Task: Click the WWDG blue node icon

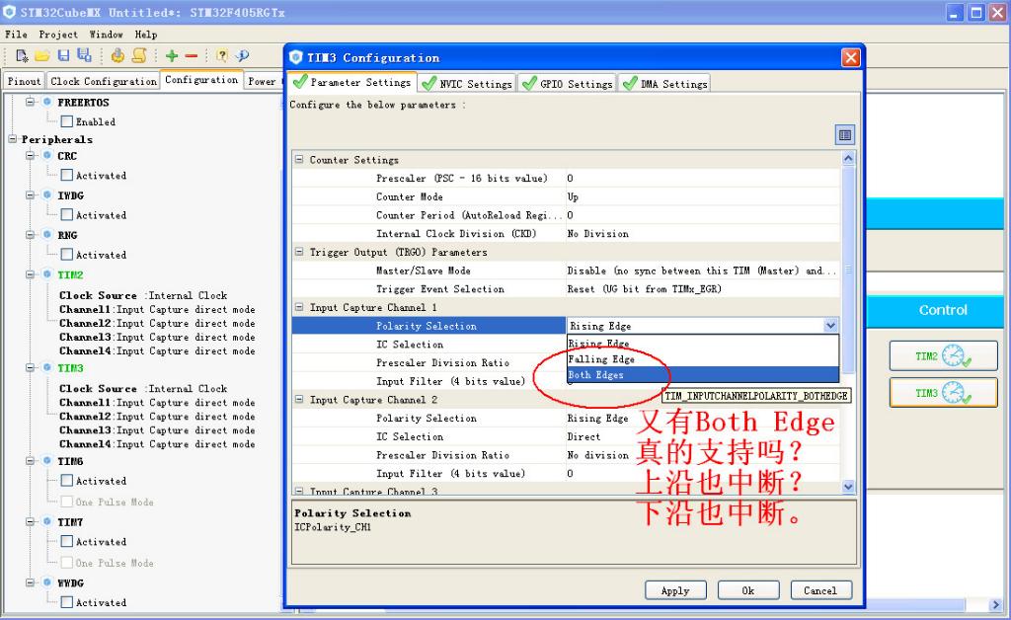Action: point(47,581)
